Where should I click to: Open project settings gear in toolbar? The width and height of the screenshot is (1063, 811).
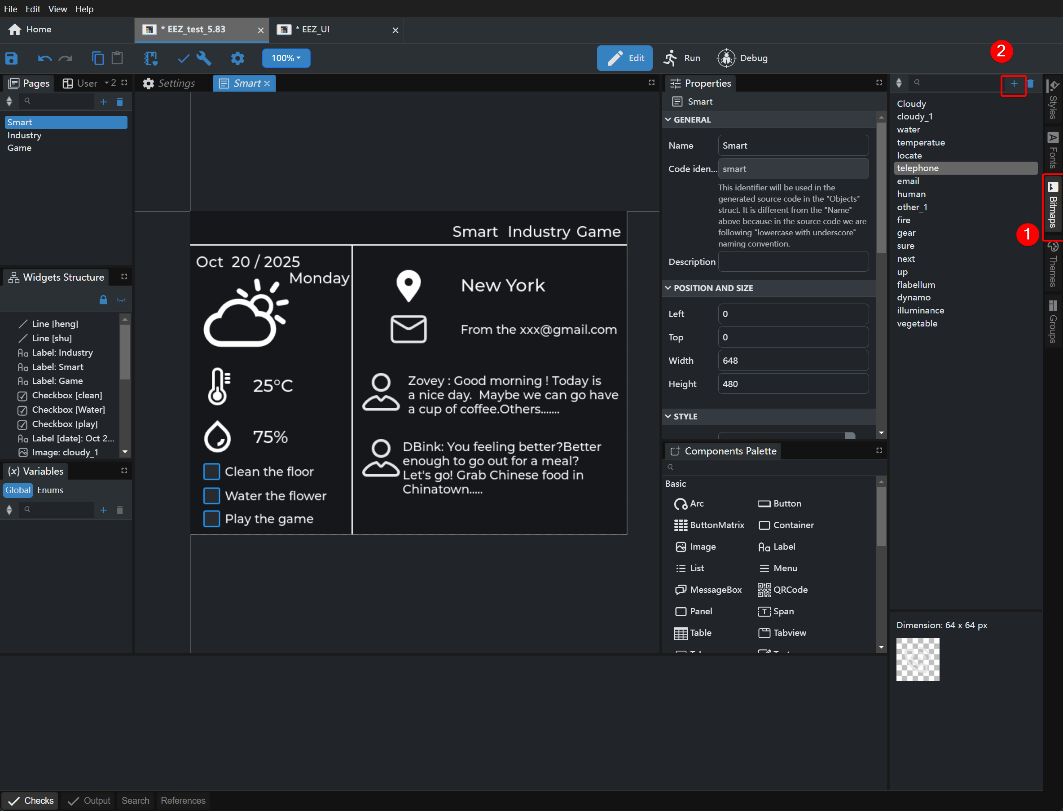pyautogui.click(x=237, y=58)
